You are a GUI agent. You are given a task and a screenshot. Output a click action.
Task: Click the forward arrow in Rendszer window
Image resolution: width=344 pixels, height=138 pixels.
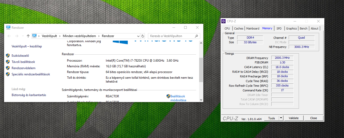point(17,36)
